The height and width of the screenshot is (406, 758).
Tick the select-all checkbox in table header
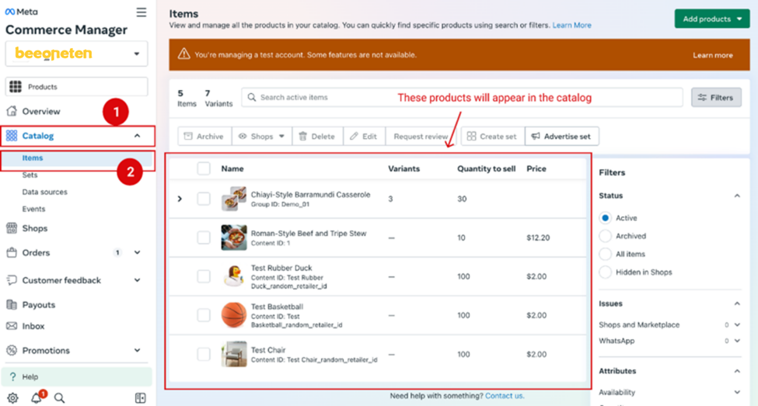tap(204, 168)
